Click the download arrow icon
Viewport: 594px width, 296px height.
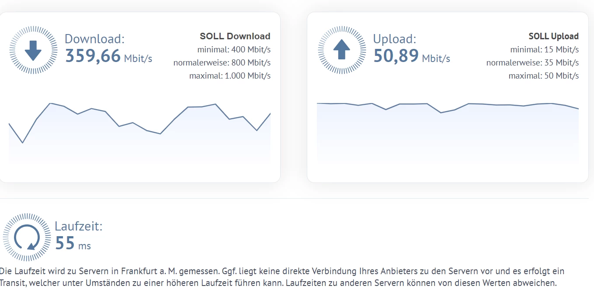click(33, 50)
